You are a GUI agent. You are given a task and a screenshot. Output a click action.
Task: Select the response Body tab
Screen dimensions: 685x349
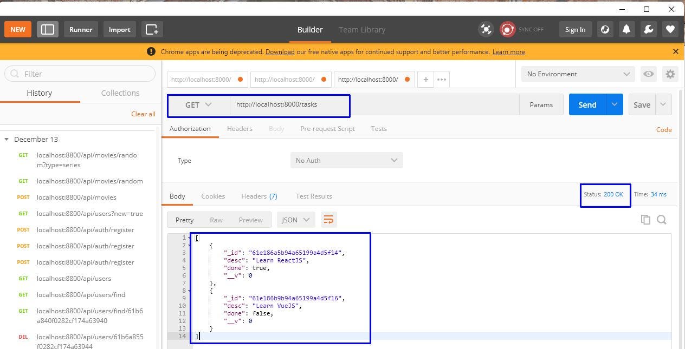coord(177,196)
